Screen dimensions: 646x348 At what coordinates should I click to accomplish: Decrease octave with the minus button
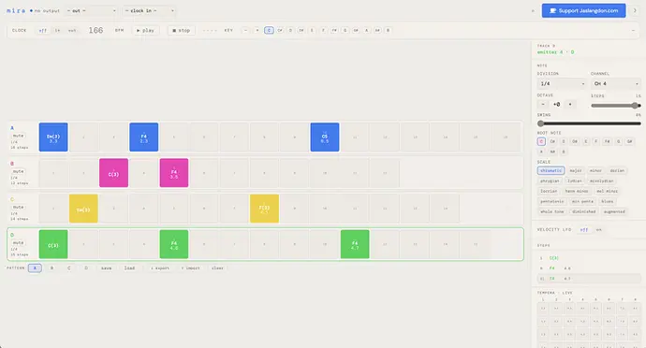[x=543, y=105]
